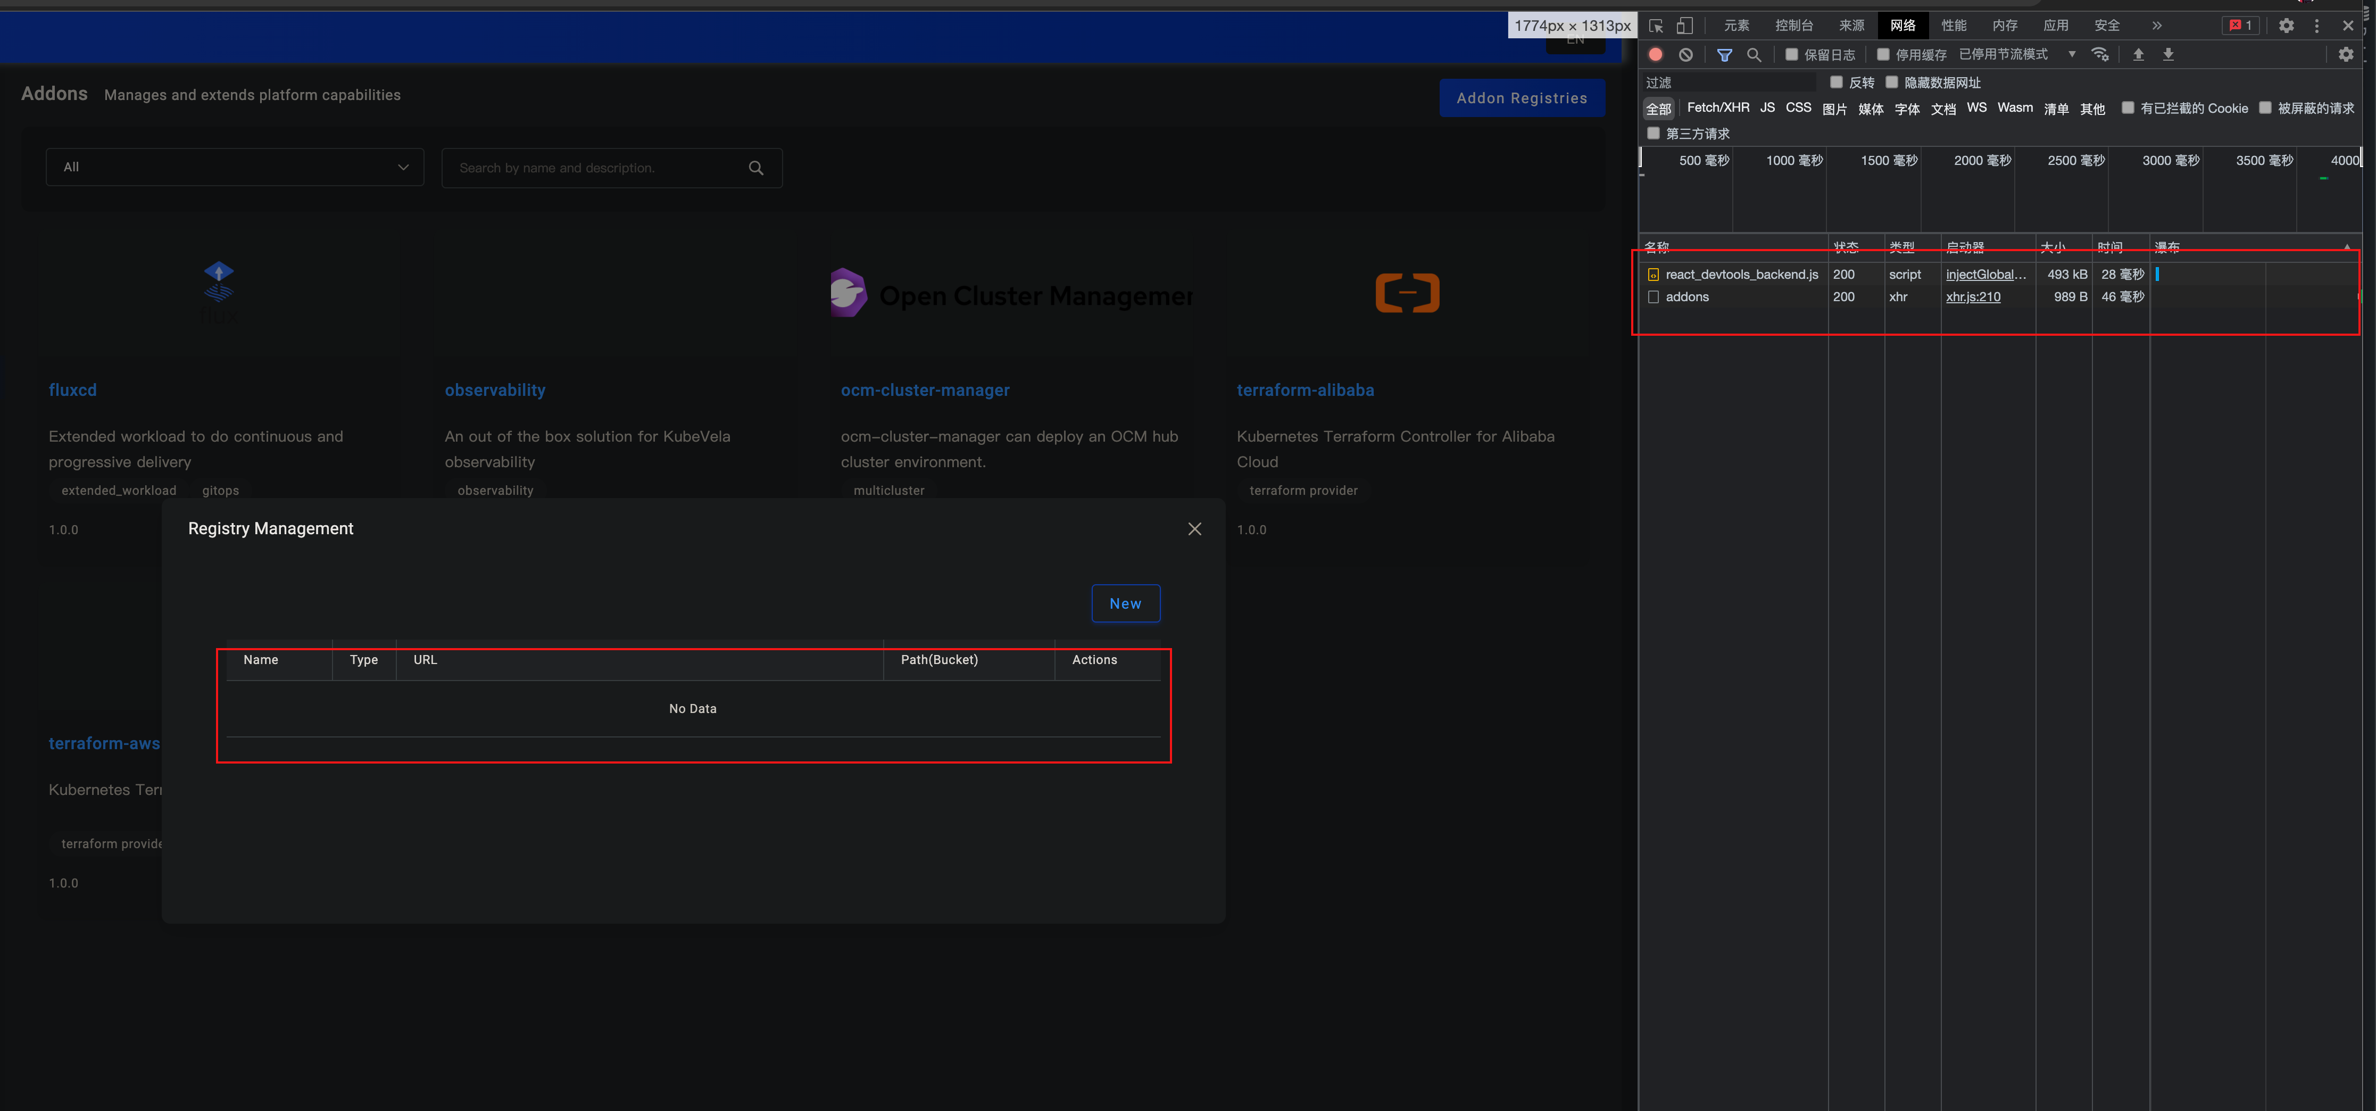Check the 第三方请求 checkbox
This screenshot has height=1111, width=2376.
pos(1653,133)
